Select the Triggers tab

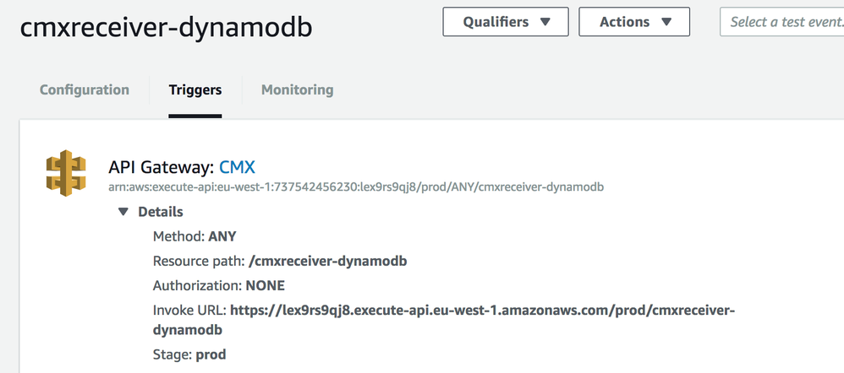tap(195, 89)
